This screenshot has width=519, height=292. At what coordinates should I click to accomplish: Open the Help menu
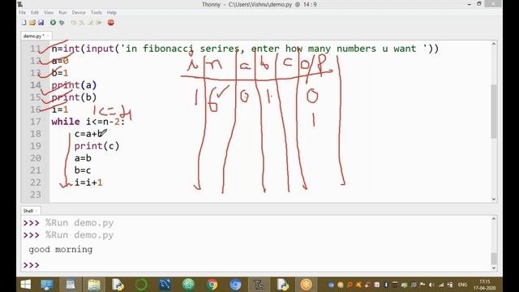112,13
